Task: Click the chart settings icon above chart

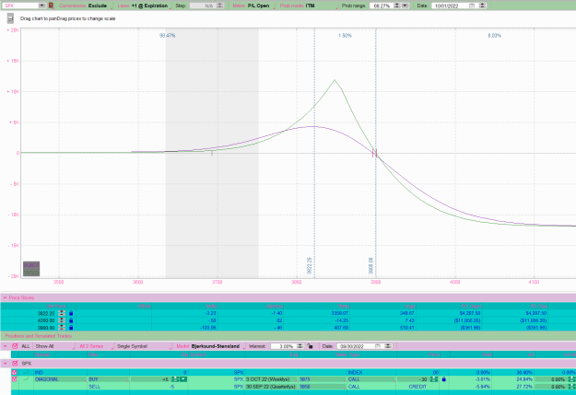Action: pyautogui.click(x=10, y=18)
